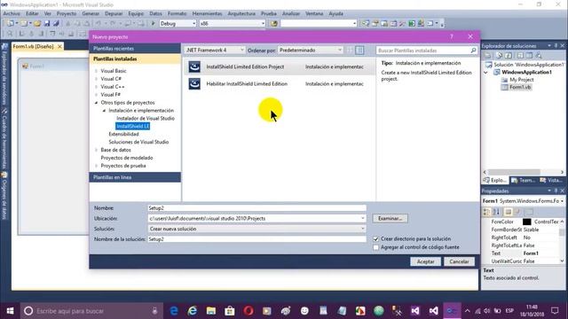Viewport: 568px width, 319px height.
Task: Click the Windows Start button
Action: point(10,311)
